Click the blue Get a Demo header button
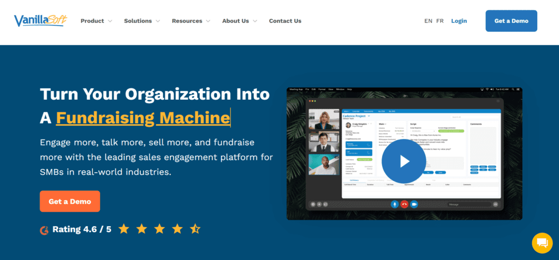This screenshot has height=260, width=559. coord(511,21)
